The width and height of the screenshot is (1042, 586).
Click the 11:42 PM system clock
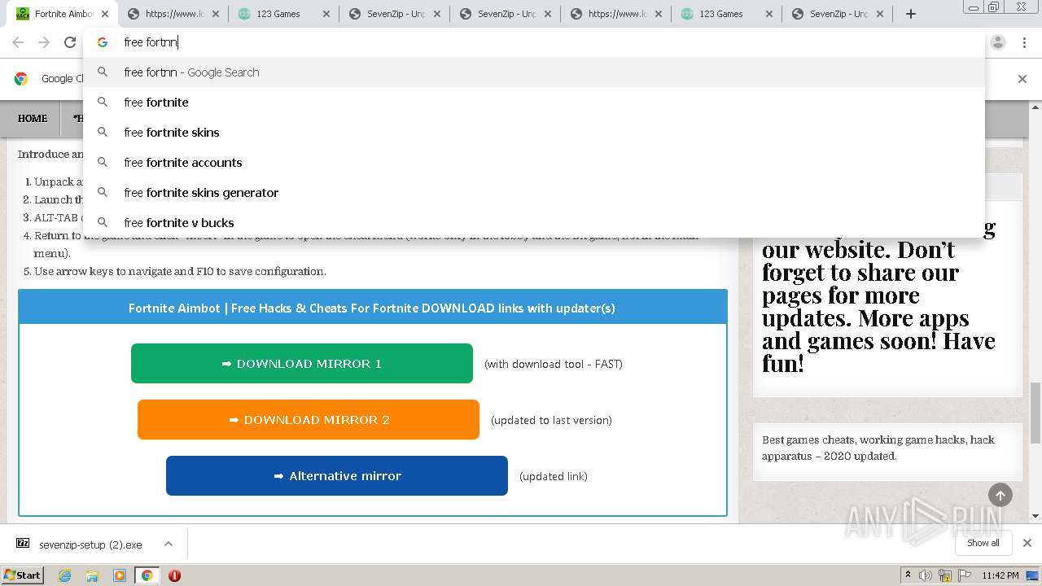point(1000,575)
